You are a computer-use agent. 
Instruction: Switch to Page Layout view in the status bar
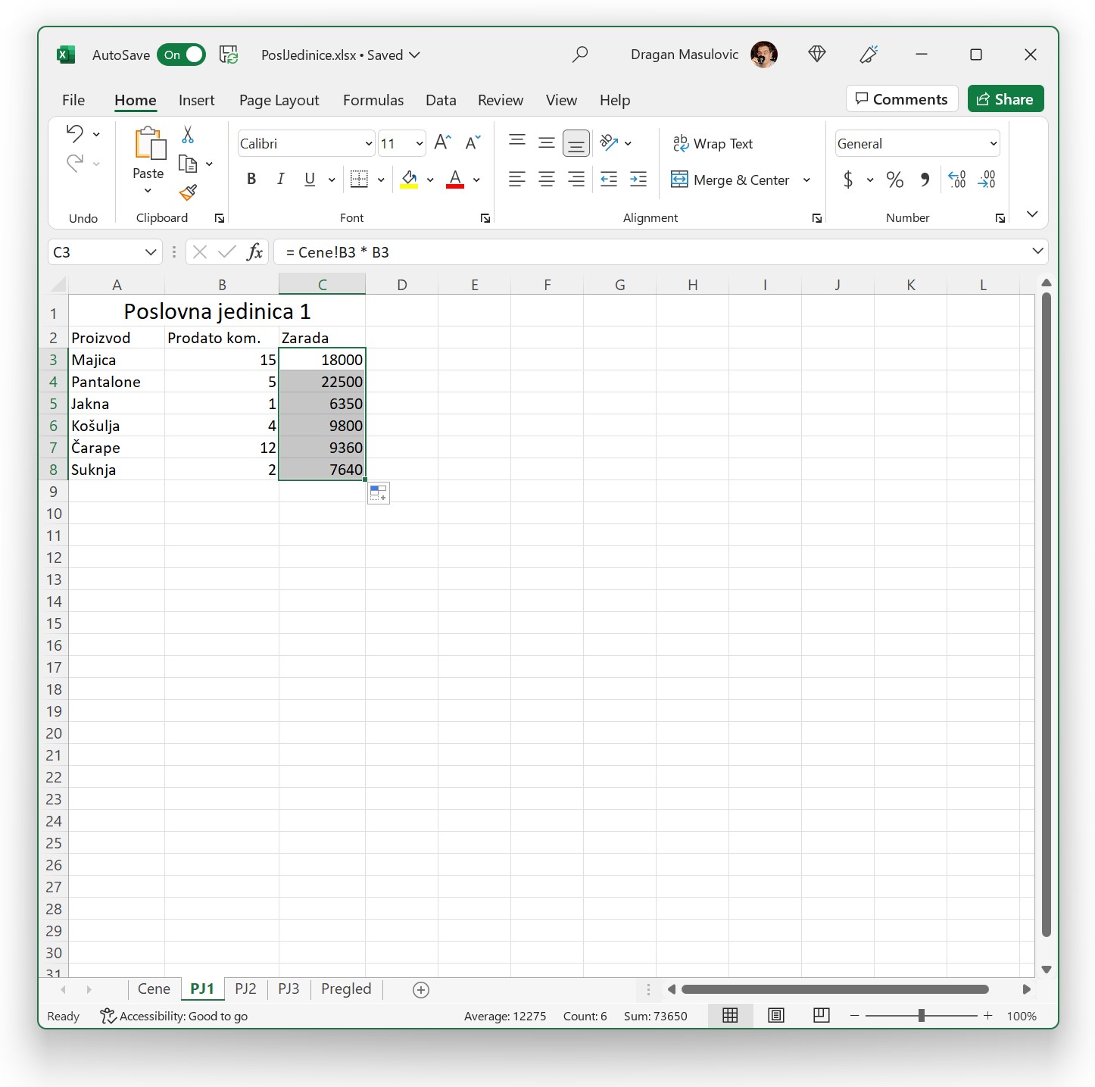[x=776, y=1016]
